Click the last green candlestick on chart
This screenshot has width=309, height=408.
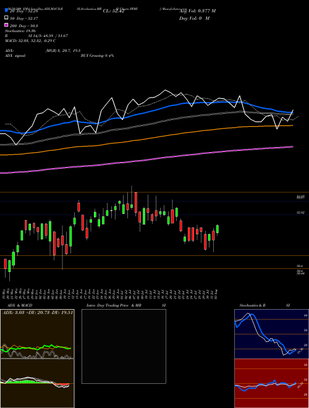218,229
